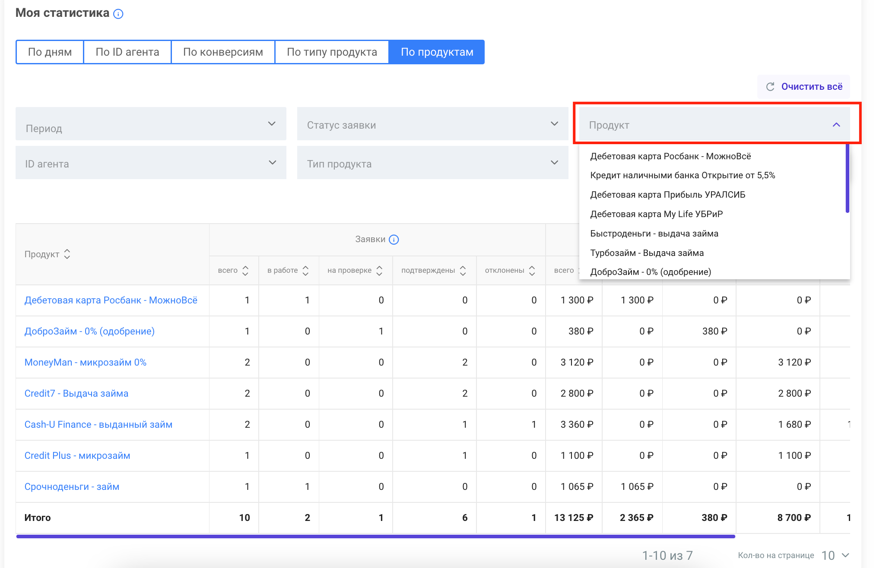Viewport: 889px width, 568px height.
Task: Click Credit7 amount 2 800 ₽ всего cell
Action: 577,394
